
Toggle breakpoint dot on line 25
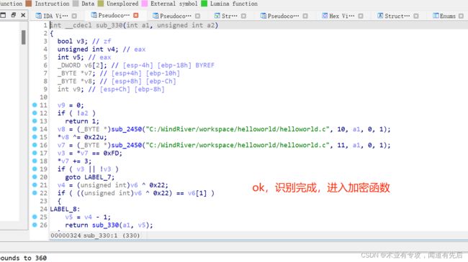click(35, 217)
